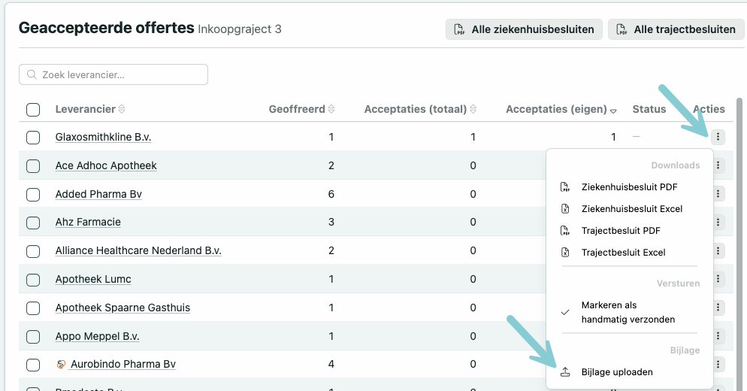Check the Ace Adhoc Apotheek row checkbox
The height and width of the screenshot is (391, 747).
click(x=33, y=166)
